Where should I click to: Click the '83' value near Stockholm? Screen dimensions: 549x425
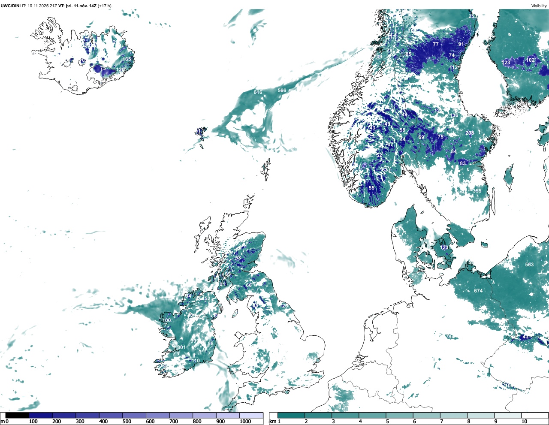coord(463,163)
